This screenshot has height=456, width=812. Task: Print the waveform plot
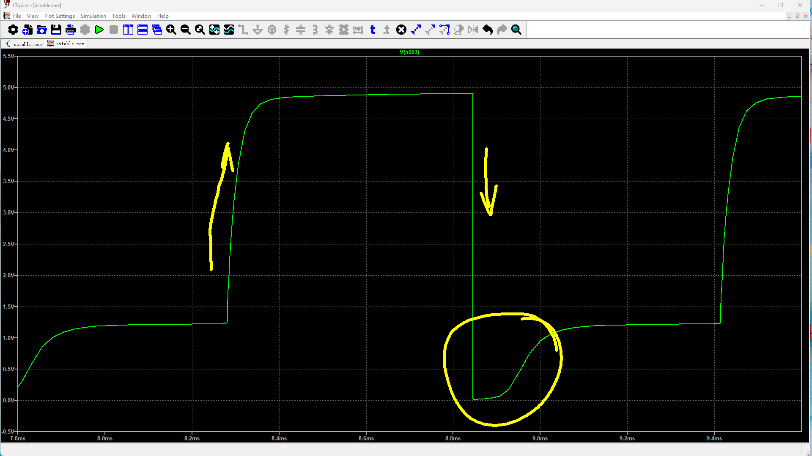(x=71, y=30)
